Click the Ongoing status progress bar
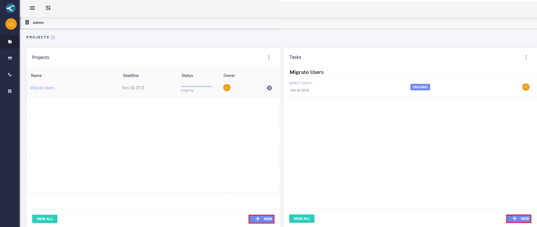Viewport: 537px width, 227px height. pos(196,86)
